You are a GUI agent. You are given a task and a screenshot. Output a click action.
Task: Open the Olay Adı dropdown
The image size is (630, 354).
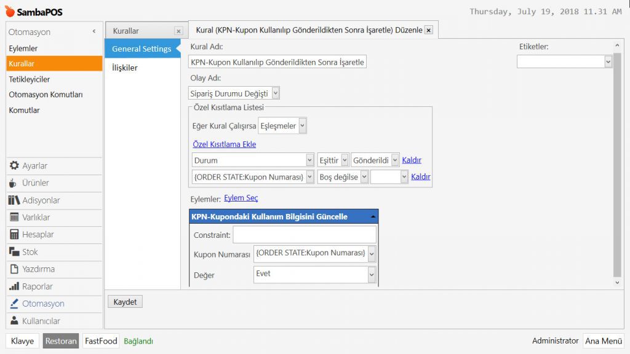(275, 93)
